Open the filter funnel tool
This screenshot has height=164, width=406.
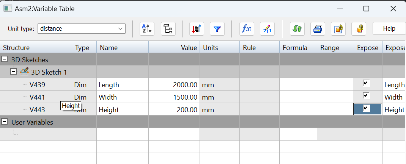click(217, 29)
